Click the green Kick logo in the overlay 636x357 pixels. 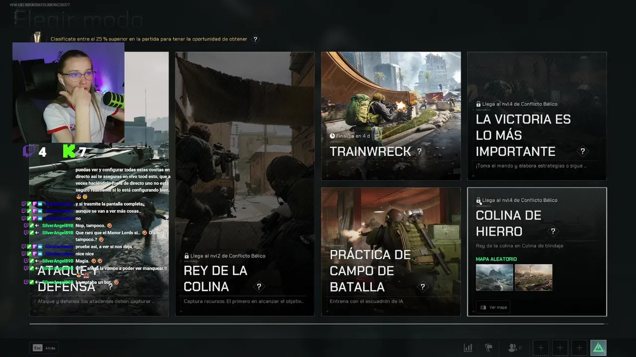point(69,151)
